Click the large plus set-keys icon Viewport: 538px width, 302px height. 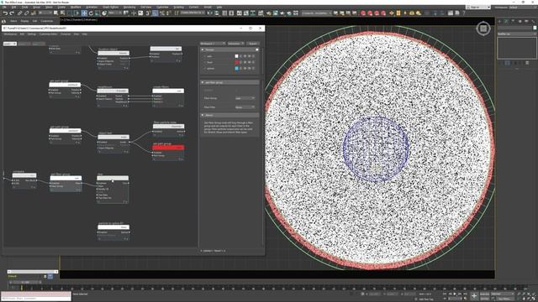point(474,296)
